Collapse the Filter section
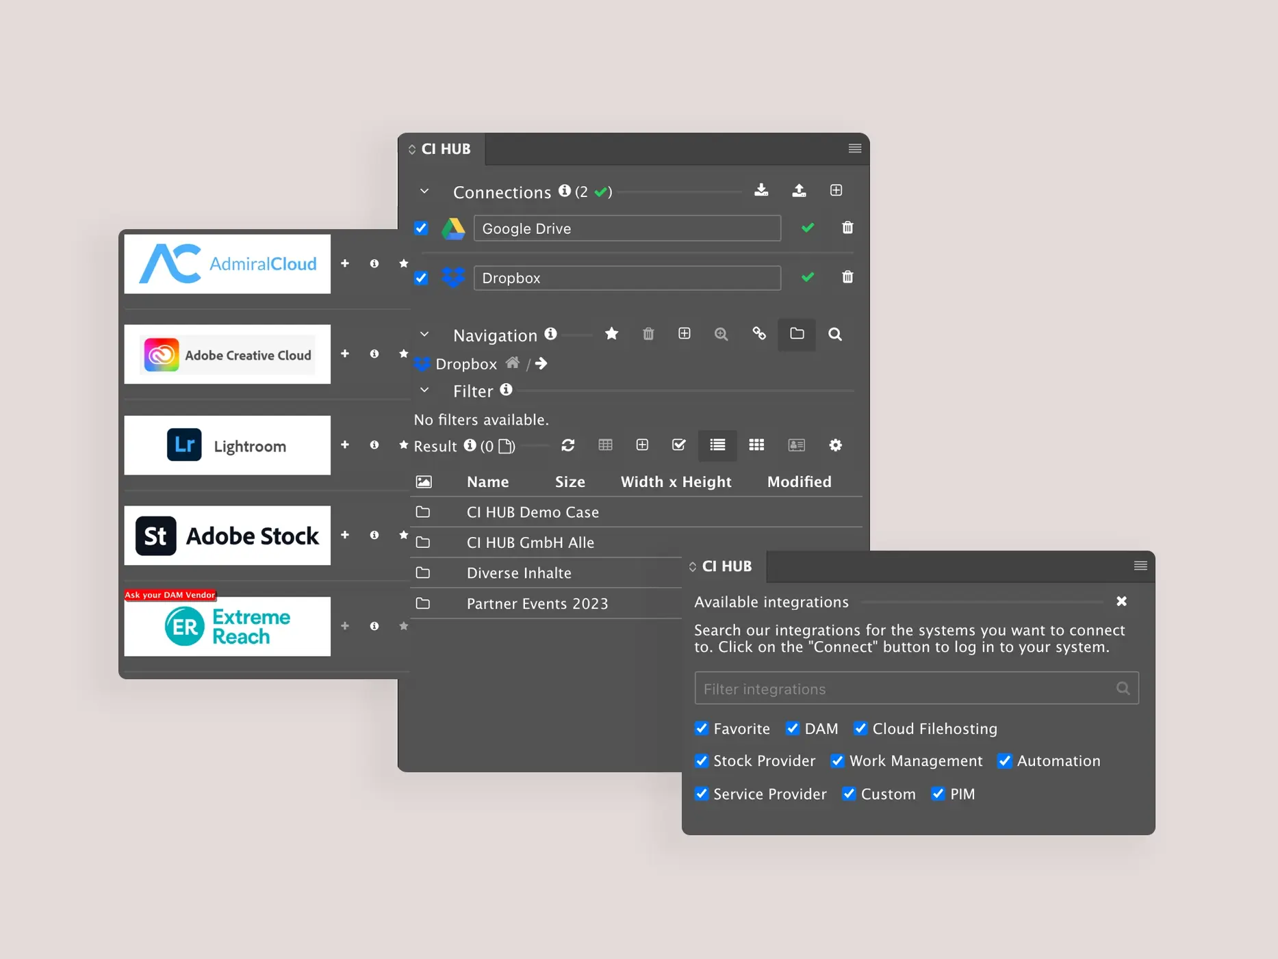1278x959 pixels. (424, 390)
